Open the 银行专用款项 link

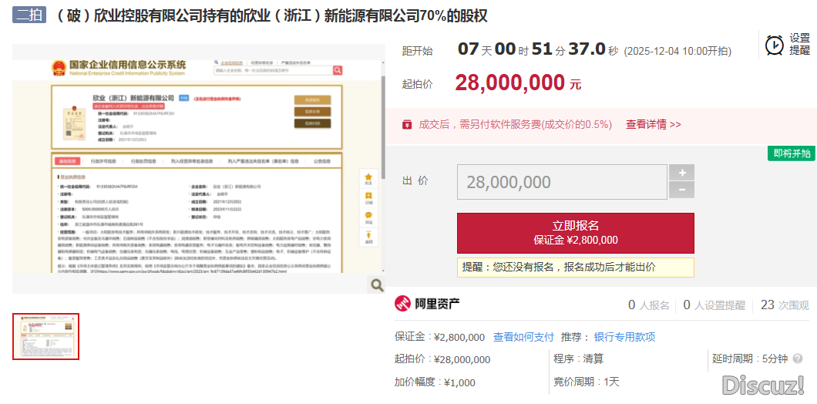624,337
